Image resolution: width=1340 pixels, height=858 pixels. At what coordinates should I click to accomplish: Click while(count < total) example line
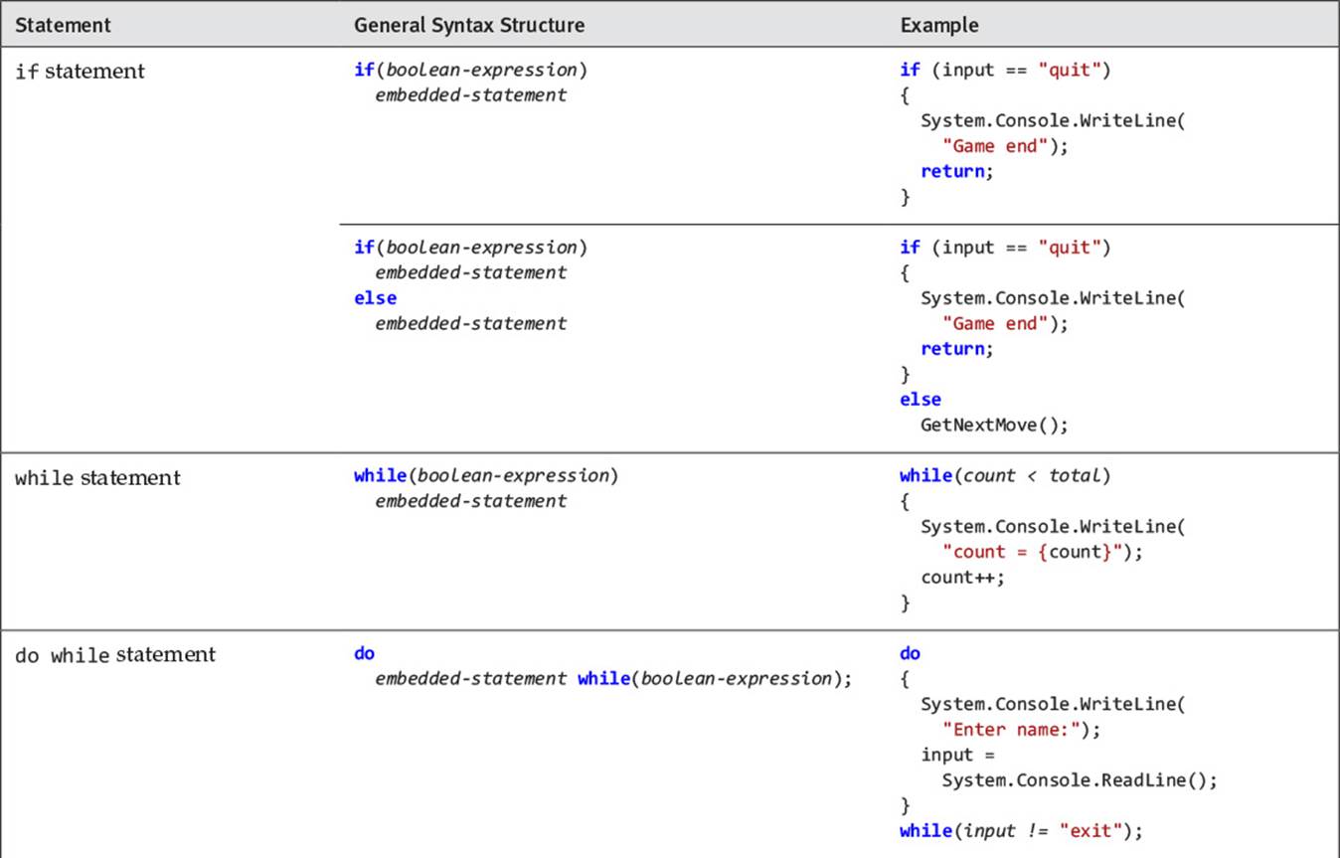click(1005, 476)
